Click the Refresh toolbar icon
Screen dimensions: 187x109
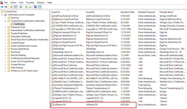(x=26, y=6)
